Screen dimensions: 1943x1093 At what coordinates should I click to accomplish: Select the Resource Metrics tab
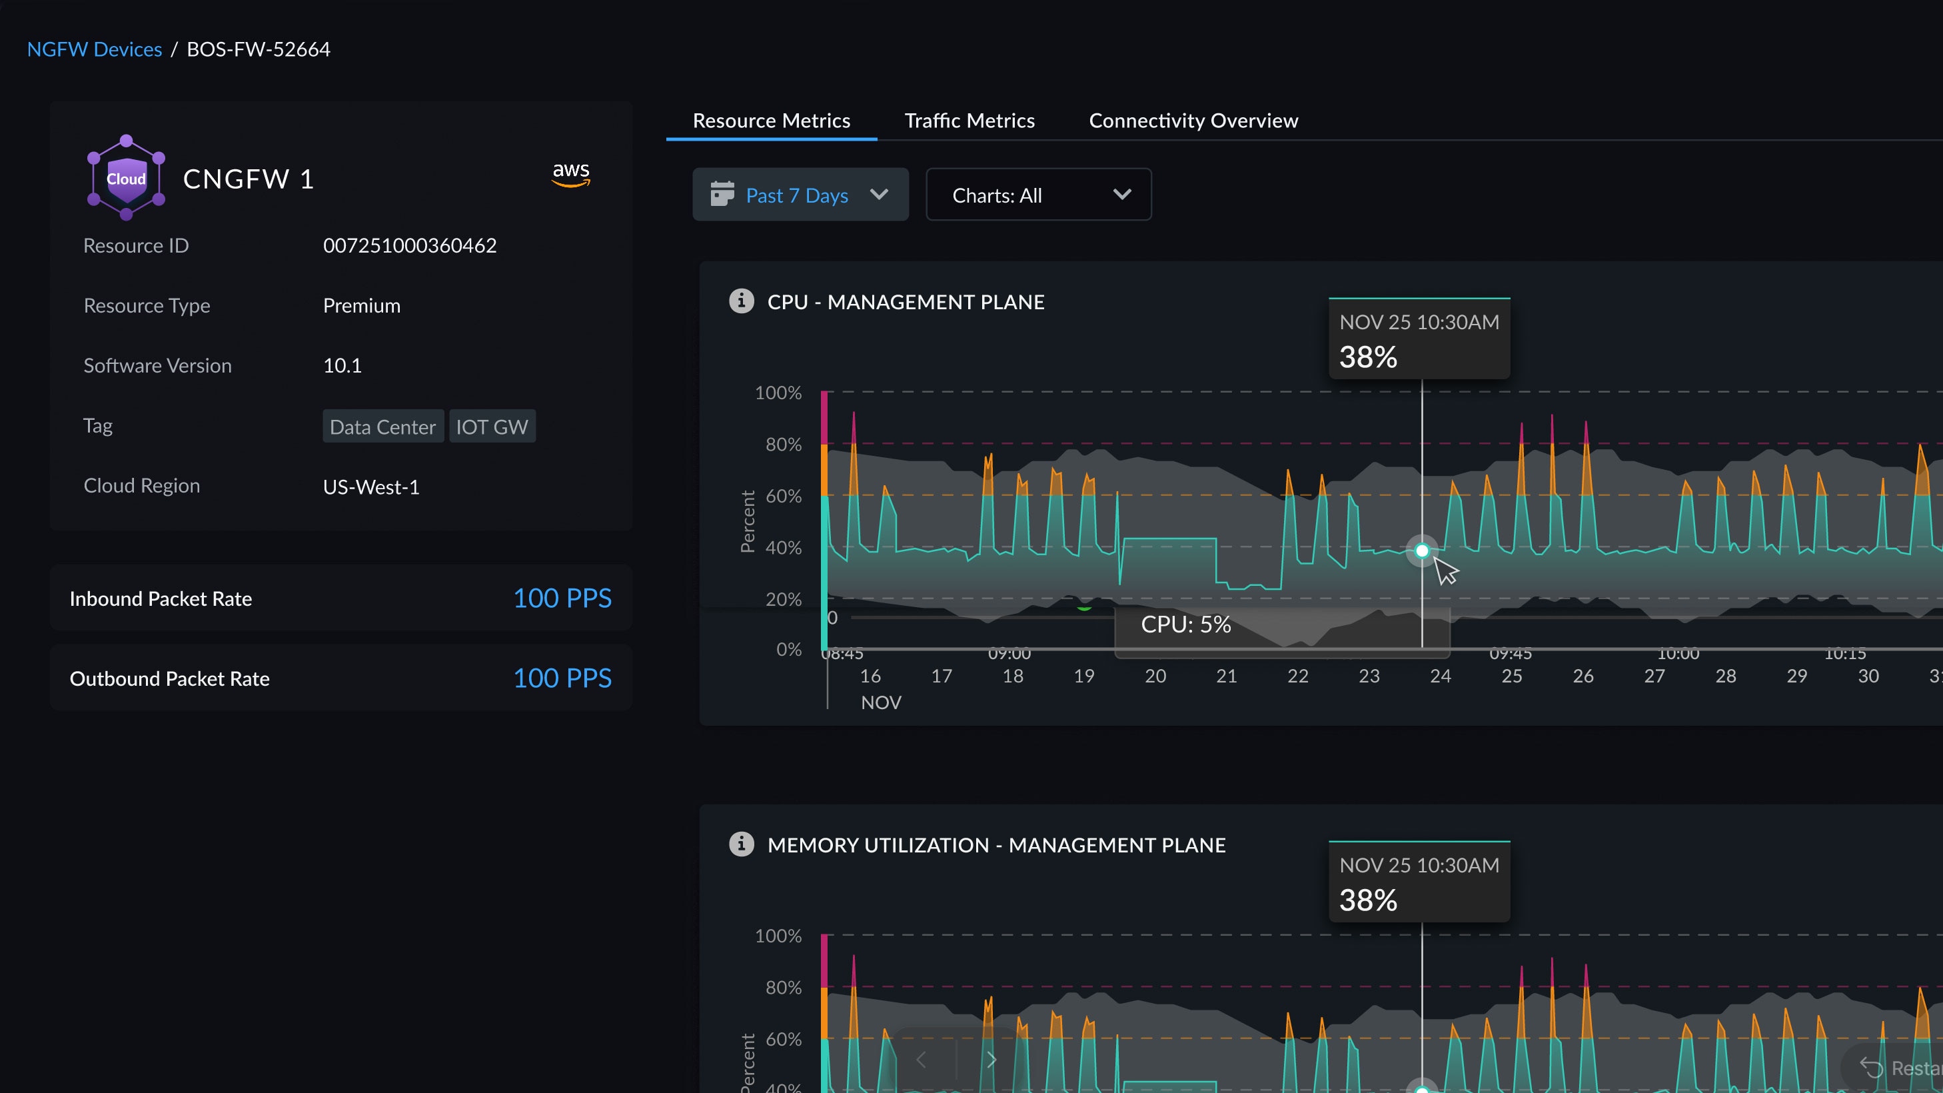[771, 120]
